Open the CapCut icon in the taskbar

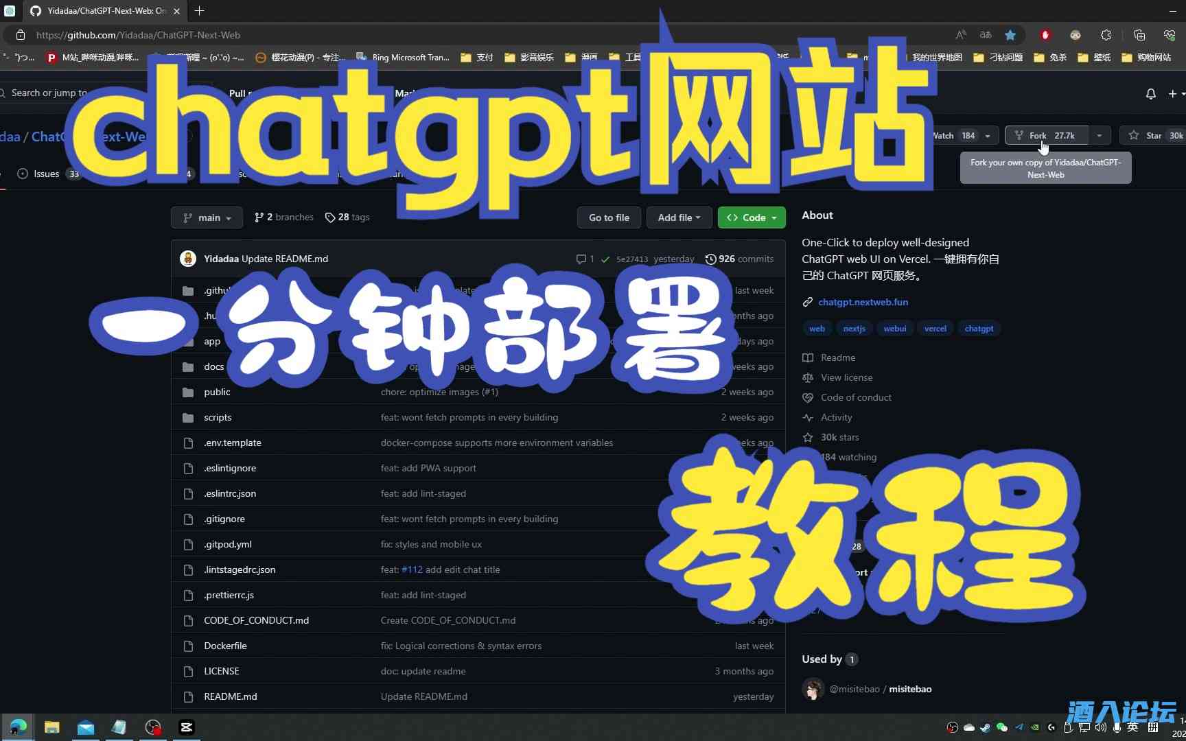tap(186, 727)
